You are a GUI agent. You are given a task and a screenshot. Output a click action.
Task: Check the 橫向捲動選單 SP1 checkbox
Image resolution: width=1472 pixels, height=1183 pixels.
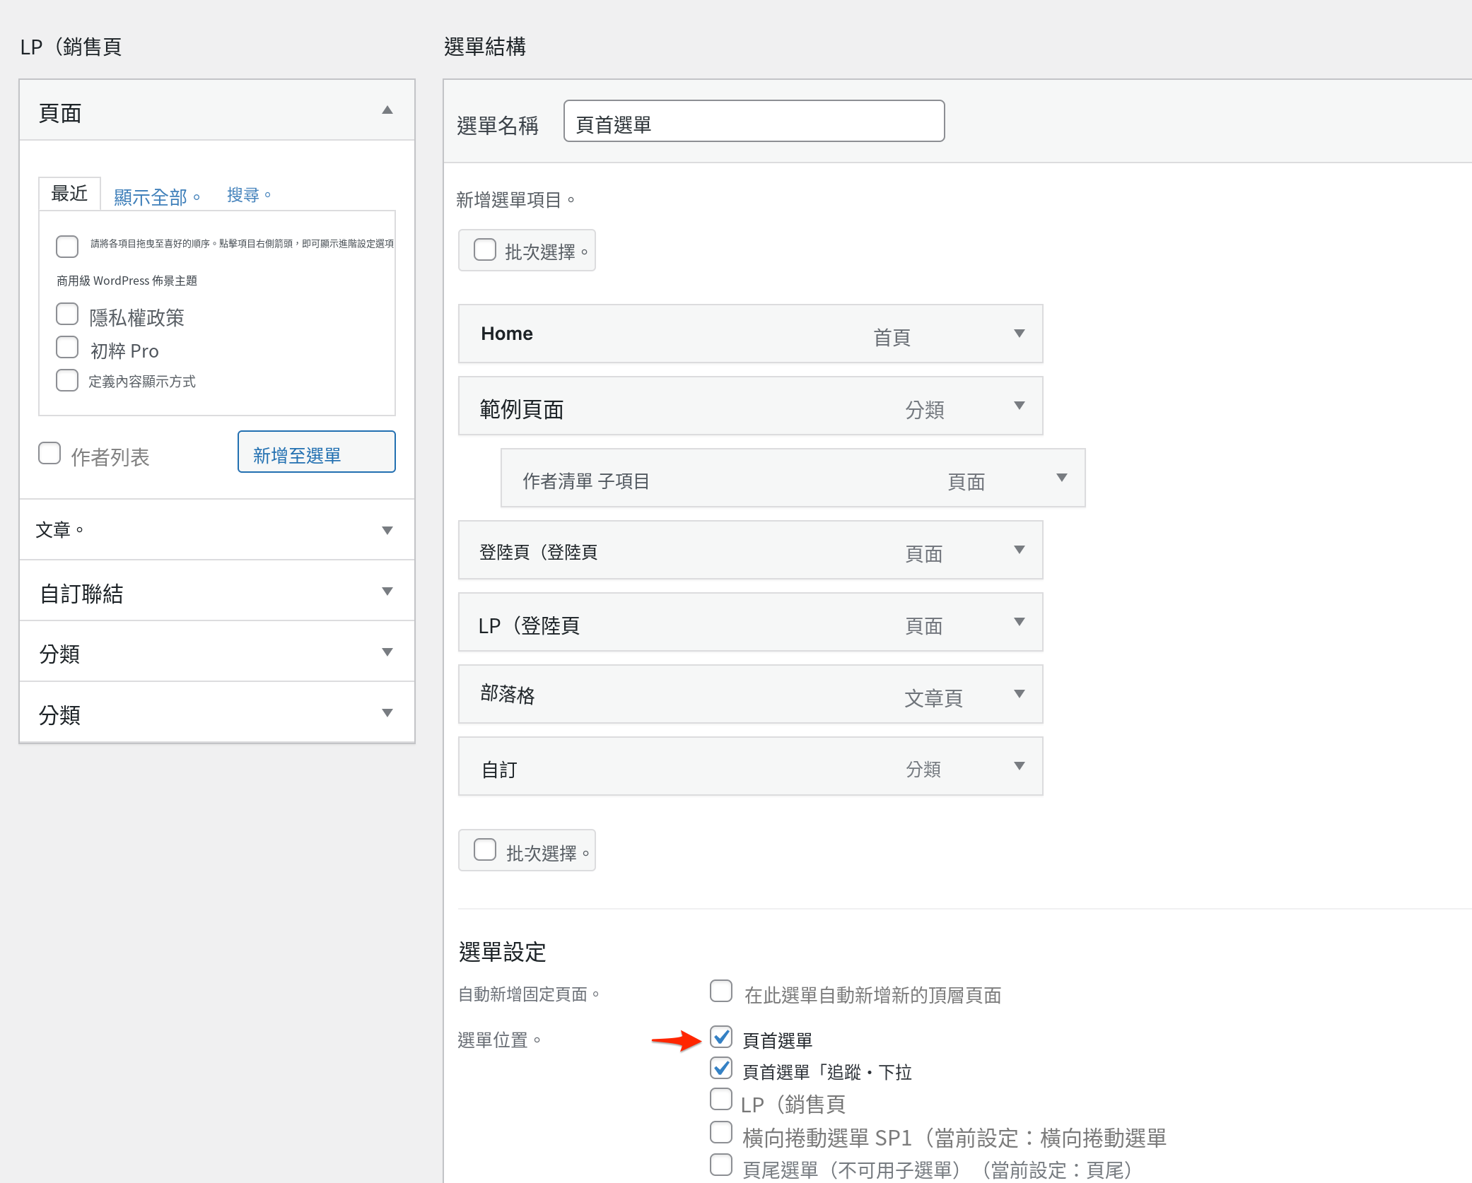[721, 1132]
